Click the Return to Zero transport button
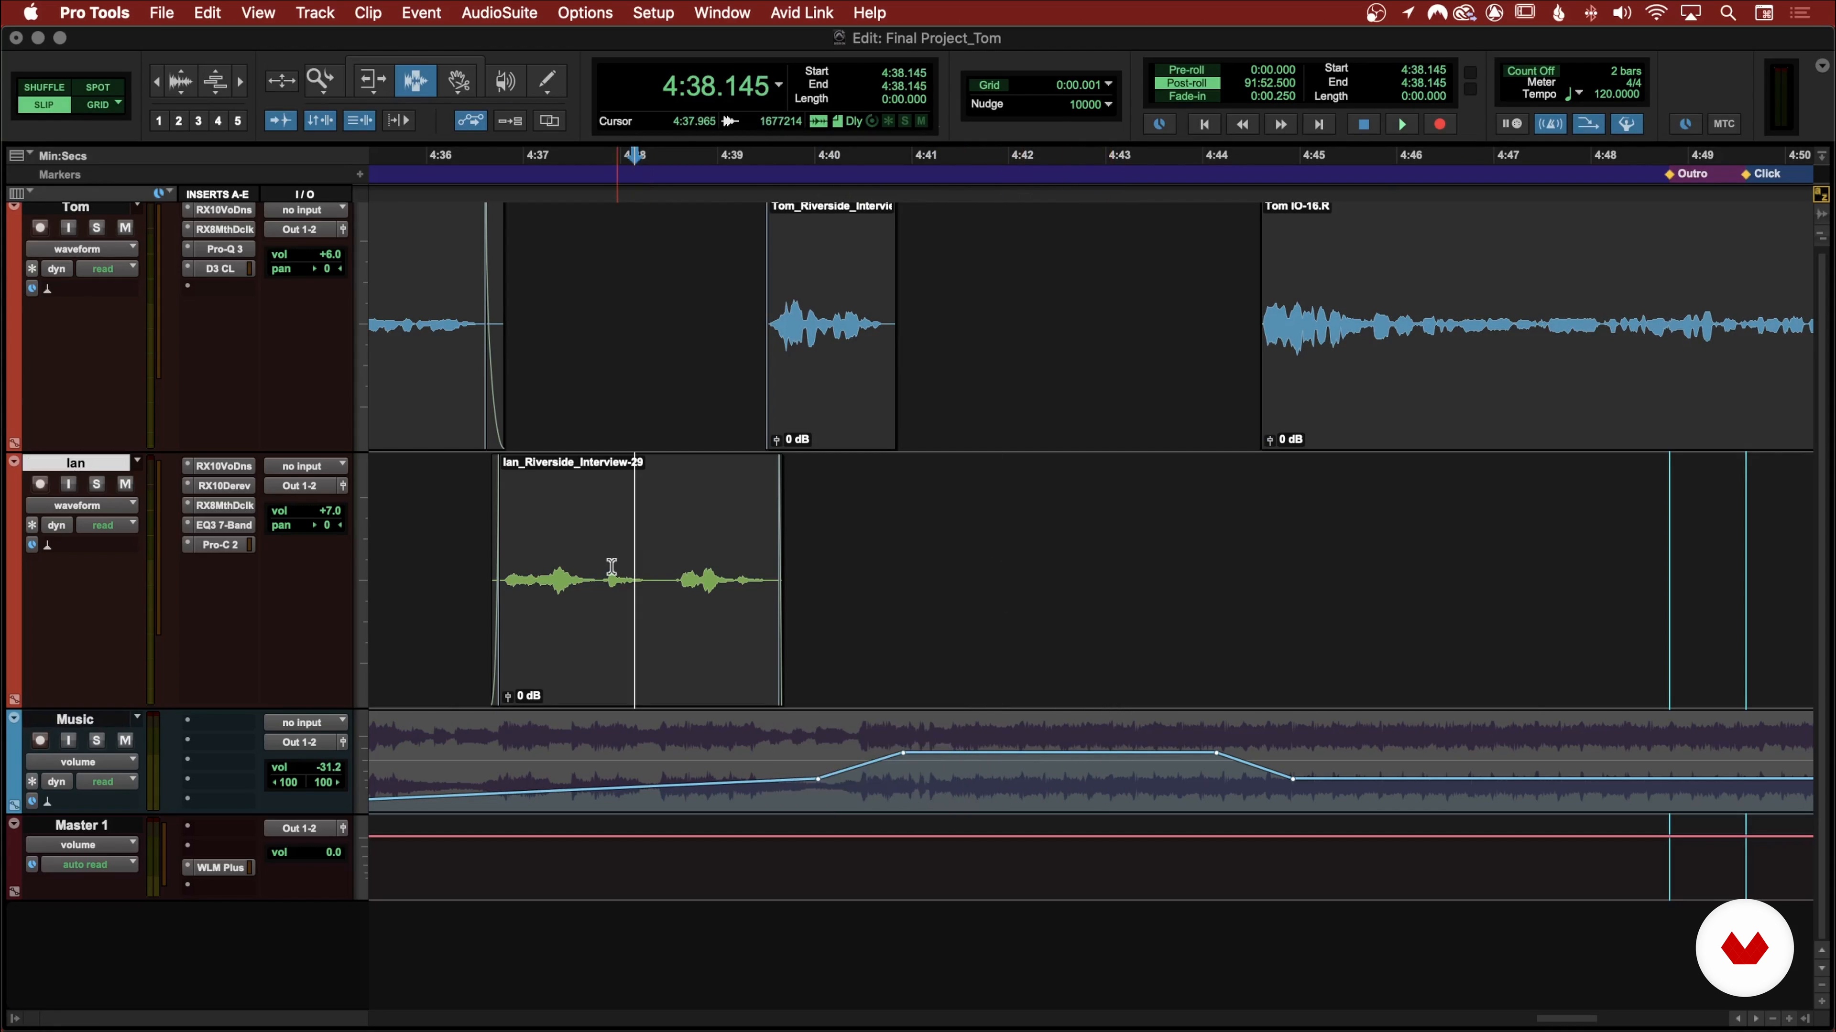This screenshot has width=1836, height=1032. tap(1204, 124)
